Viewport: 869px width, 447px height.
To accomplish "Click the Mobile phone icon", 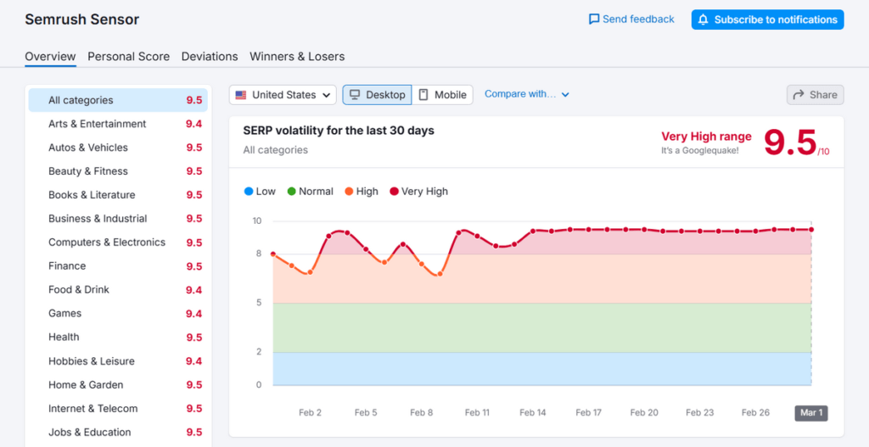I will pyautogui.click(x=423, y=95).
